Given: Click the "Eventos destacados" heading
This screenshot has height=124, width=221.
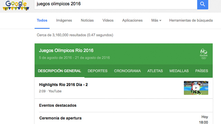Looking at the screenshot, I should pos(58,105).
